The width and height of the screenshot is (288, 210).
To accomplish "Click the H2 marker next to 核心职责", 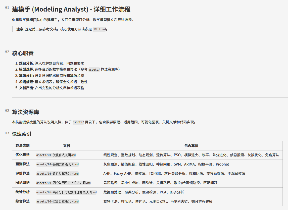I will pyautogui.click(x=7, y=52).
